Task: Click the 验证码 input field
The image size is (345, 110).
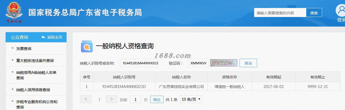Action: pyautogui.click(x=198, y=63)
